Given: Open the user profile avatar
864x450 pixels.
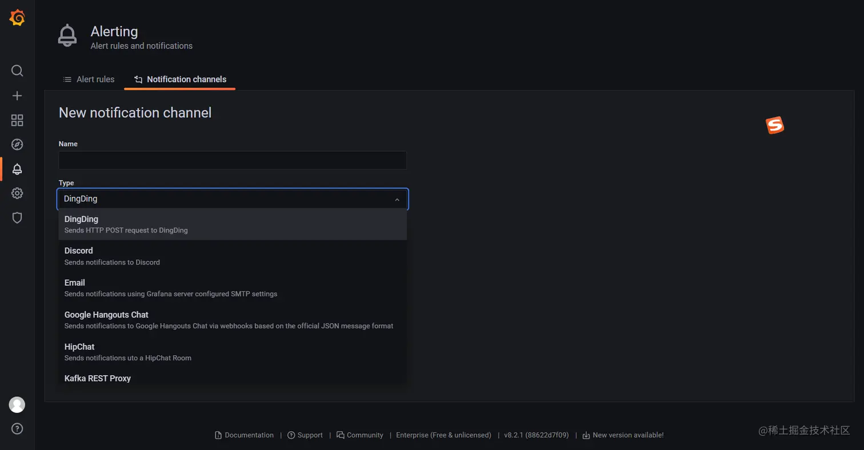Looking at the screenshot, I should [x=17, y=404].
